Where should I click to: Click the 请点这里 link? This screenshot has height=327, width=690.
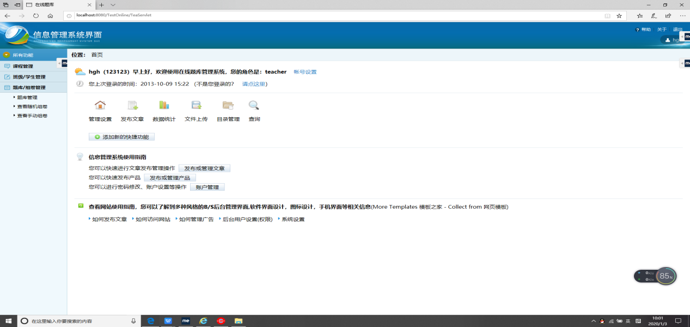(x=253, y=84)
